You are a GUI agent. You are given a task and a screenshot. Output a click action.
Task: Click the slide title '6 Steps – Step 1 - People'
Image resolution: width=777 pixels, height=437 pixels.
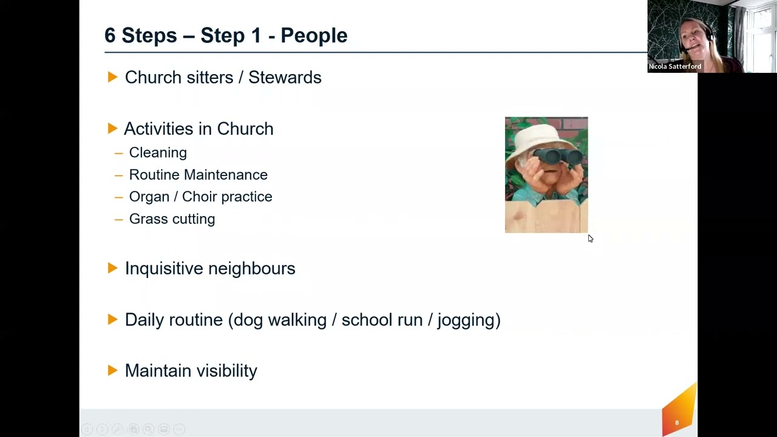click(x=226, y=35)
